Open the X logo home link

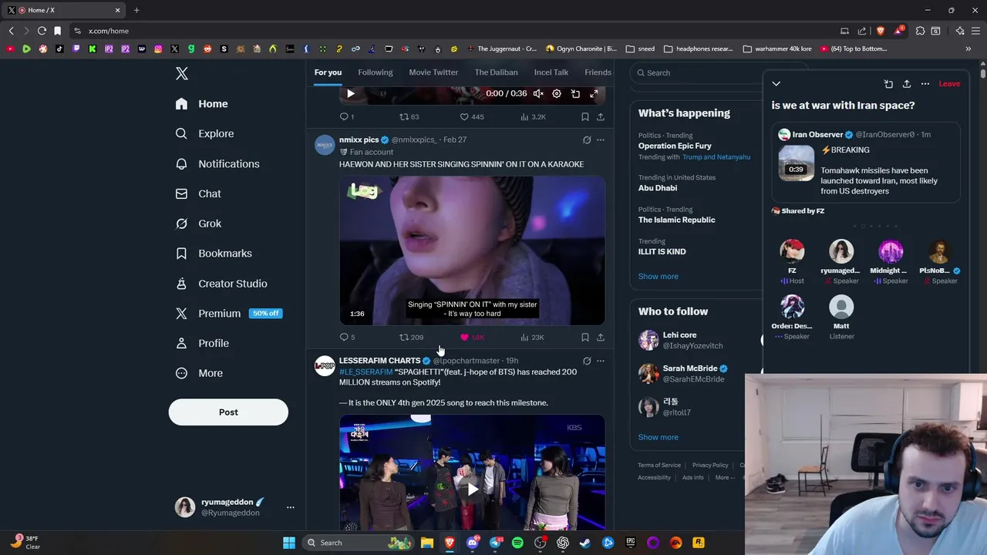pos(182,73)
